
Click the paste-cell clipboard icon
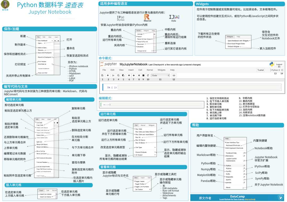click(123, 76)
